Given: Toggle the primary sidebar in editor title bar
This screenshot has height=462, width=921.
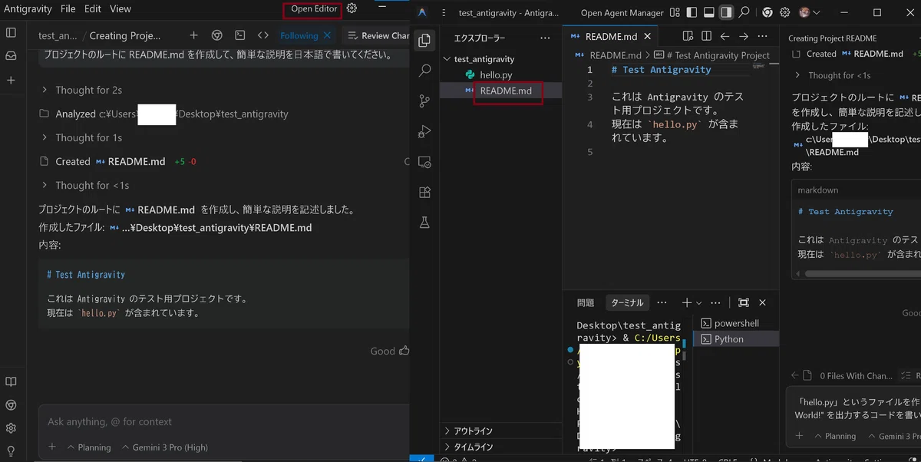Looking at the screenshot, I should click(x=692, y=12).
